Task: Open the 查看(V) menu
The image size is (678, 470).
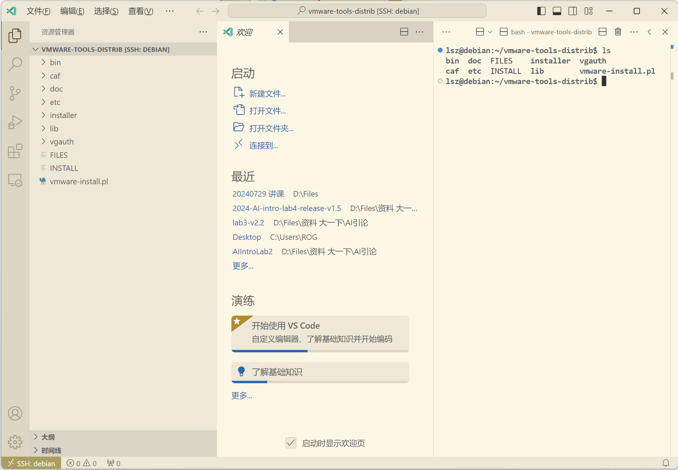Action: click(140, 11)
